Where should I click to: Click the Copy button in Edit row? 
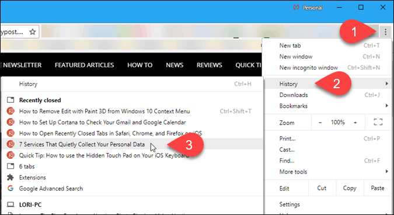[350, 188]
